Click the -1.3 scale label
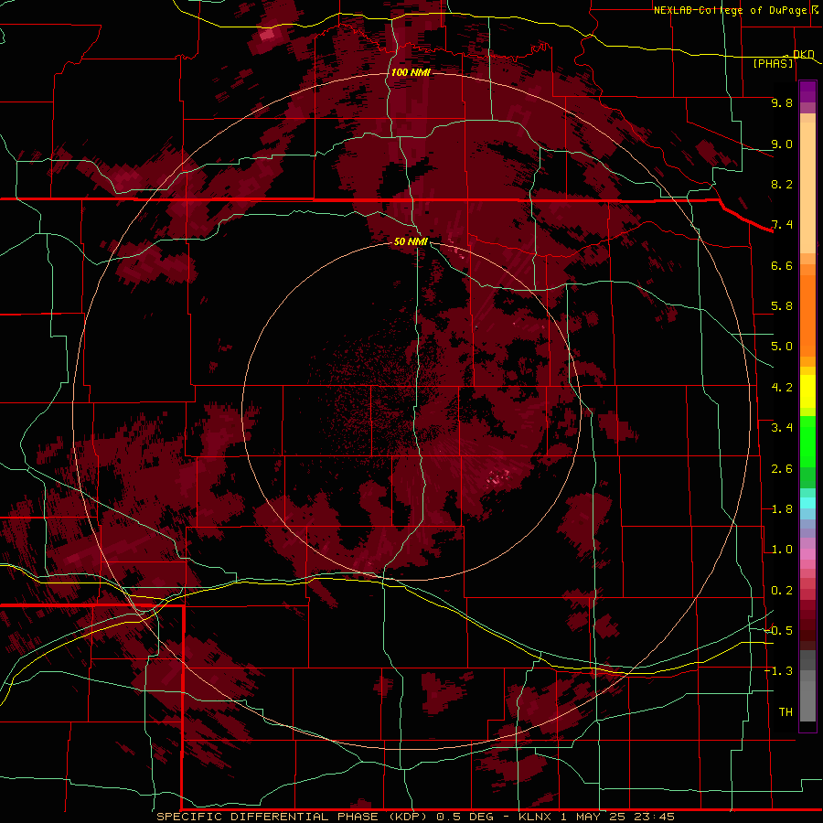823x823 pixels. tap(779, 671)
